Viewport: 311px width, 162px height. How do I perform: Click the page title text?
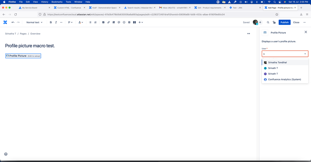point(30,46)
